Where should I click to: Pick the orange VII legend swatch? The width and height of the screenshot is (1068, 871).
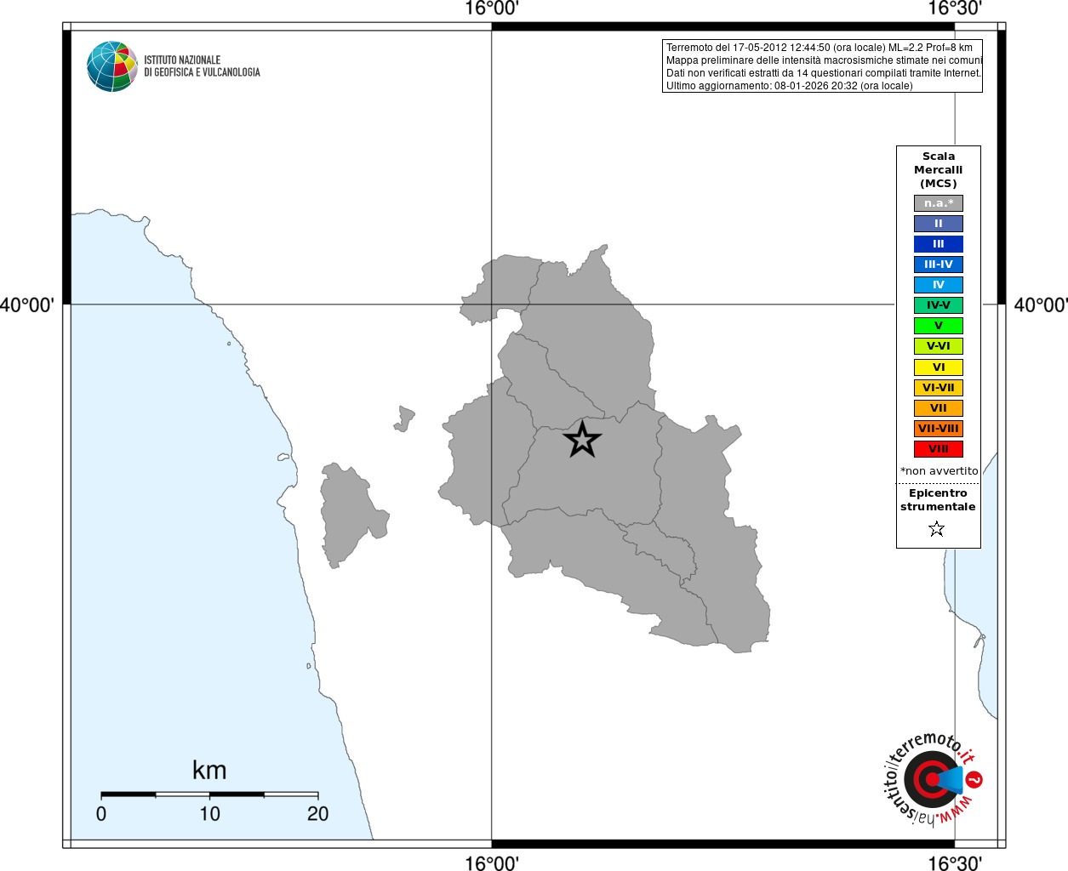[x=938, y=408]
